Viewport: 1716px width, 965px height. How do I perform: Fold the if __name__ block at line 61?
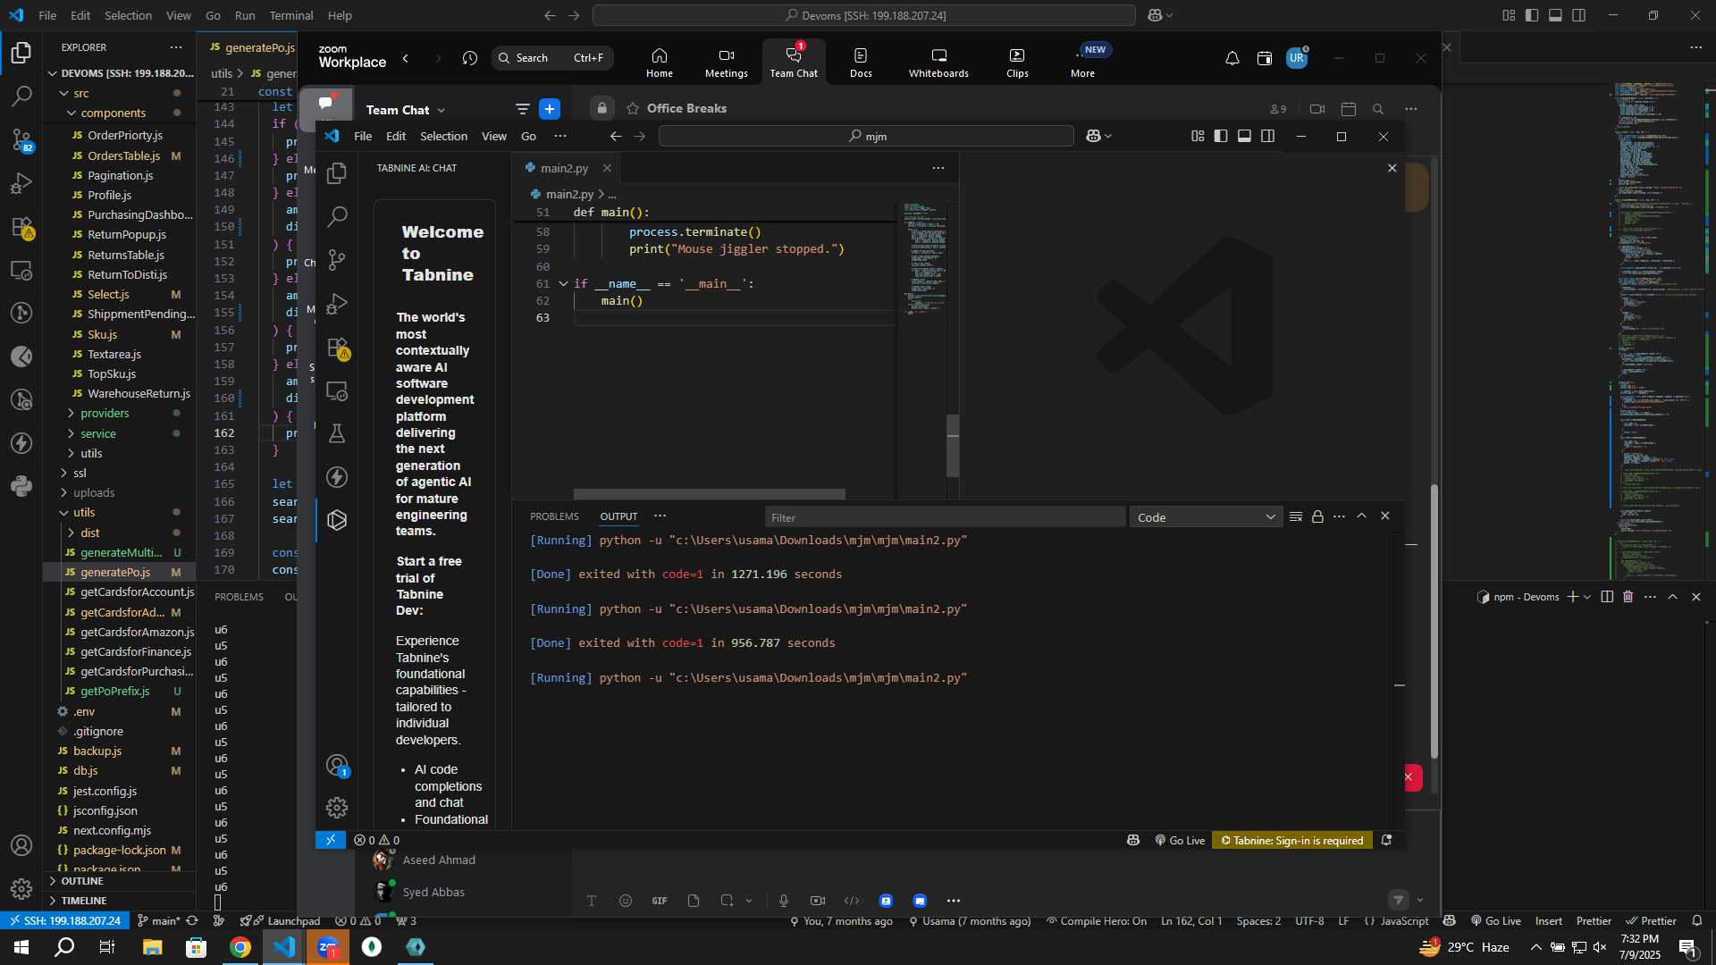(563, 283)
